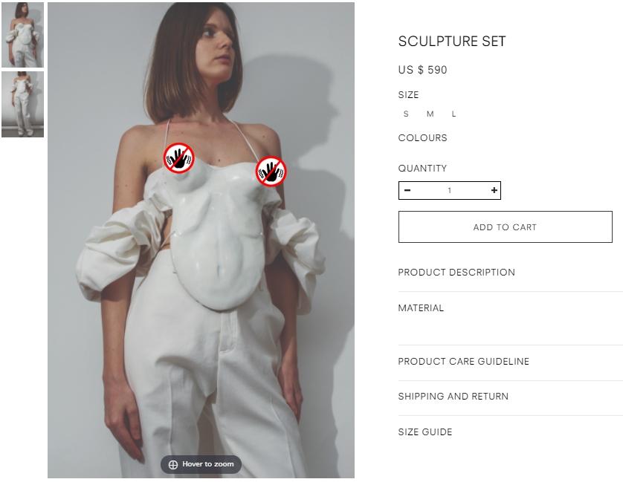Click the main product photo
The image size is (623, 482).
tap(201, 240)
